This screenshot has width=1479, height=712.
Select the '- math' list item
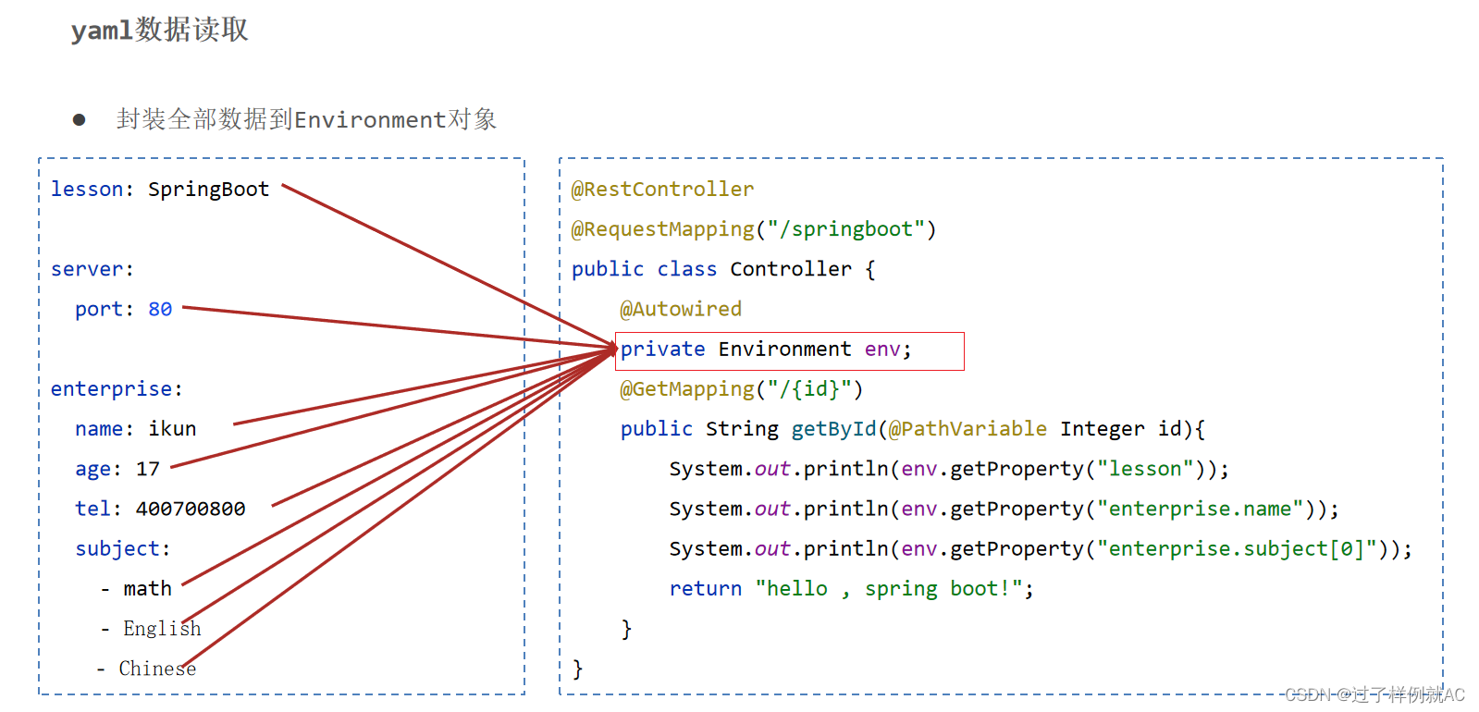coord(136,588)
